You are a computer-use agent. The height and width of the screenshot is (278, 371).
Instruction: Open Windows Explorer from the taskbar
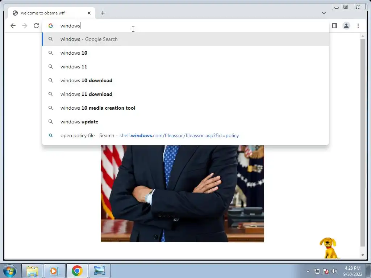(x=32, y=271)
